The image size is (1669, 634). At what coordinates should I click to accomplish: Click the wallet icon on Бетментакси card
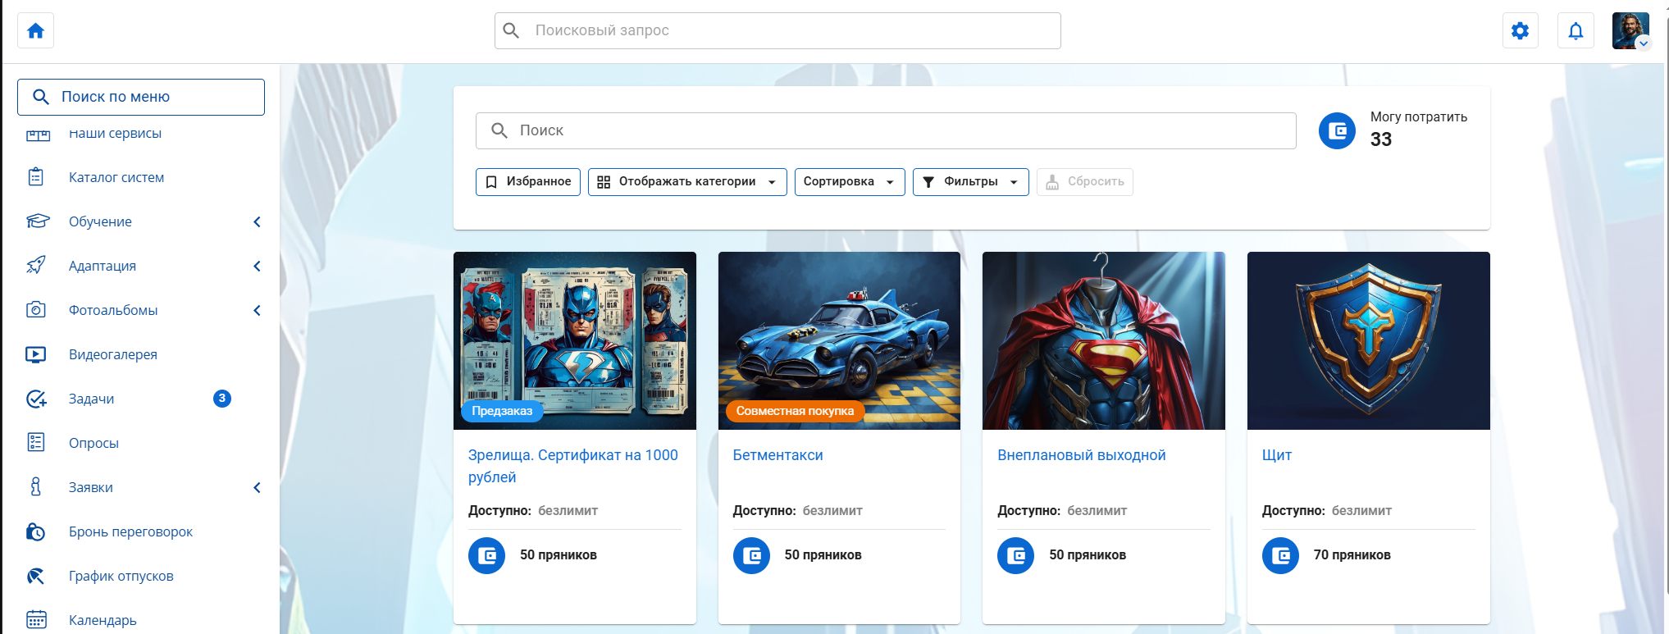click(x=751, y=555)
